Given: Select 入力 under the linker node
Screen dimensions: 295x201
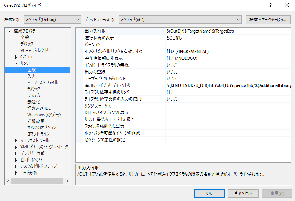Looking at the screenshot, I should (32, 76).
